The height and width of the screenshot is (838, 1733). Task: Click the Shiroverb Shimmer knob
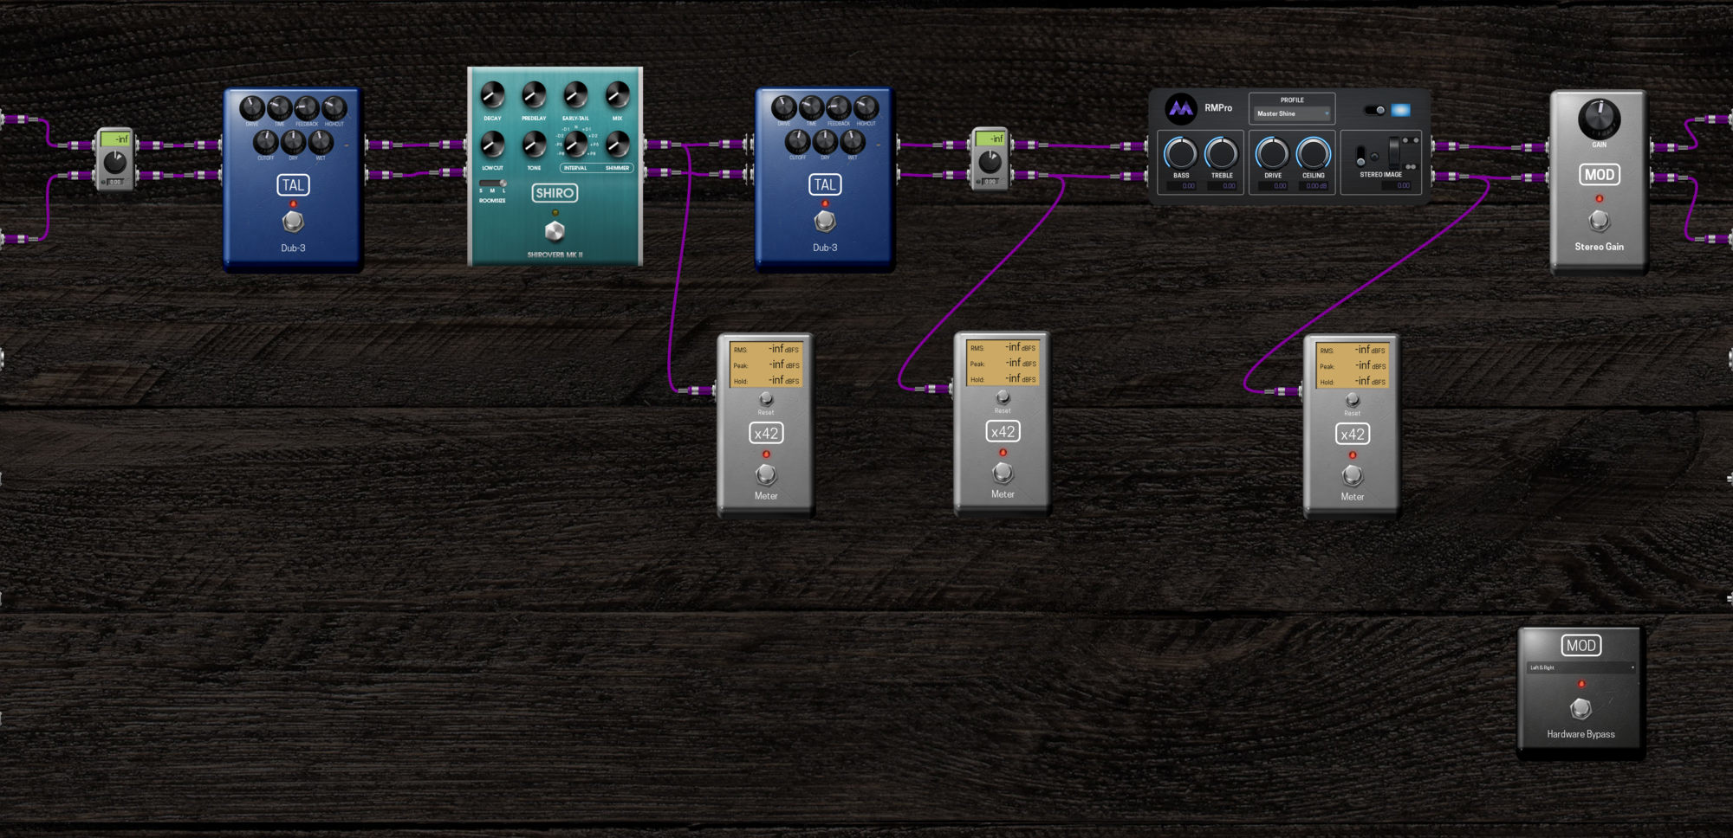point(617,145)
